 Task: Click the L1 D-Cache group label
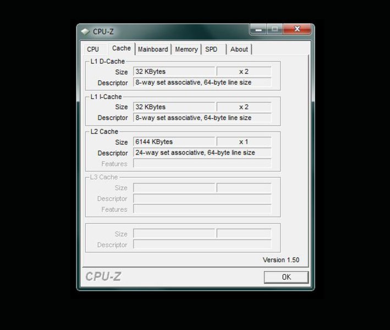point(107,62)
